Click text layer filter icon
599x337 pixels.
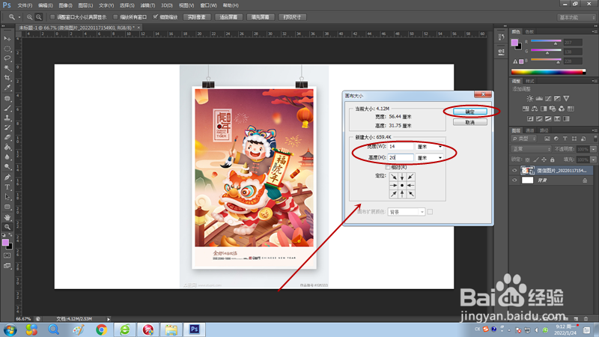565,139
